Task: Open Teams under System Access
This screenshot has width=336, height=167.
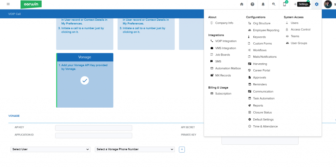Action: click(x=295, y=36)
